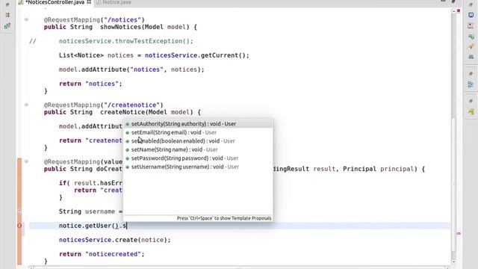
Task: Switch to the Notice.java editor tab
Action: pos(114,2)
